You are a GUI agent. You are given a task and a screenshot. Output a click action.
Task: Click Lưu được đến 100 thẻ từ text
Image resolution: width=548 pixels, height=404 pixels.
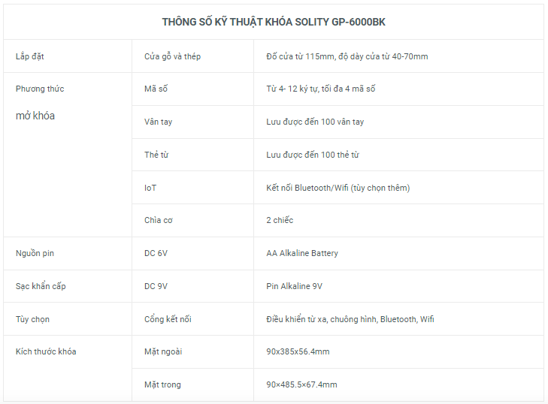coord(312,155)
